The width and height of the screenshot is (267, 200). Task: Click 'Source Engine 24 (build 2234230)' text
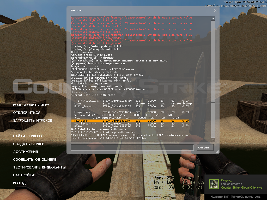245,2
